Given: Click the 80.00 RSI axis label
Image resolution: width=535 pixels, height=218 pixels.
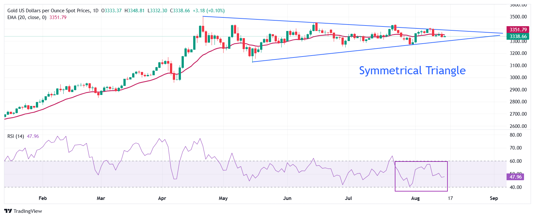Looking at the screenshot, I should point(516,135).
